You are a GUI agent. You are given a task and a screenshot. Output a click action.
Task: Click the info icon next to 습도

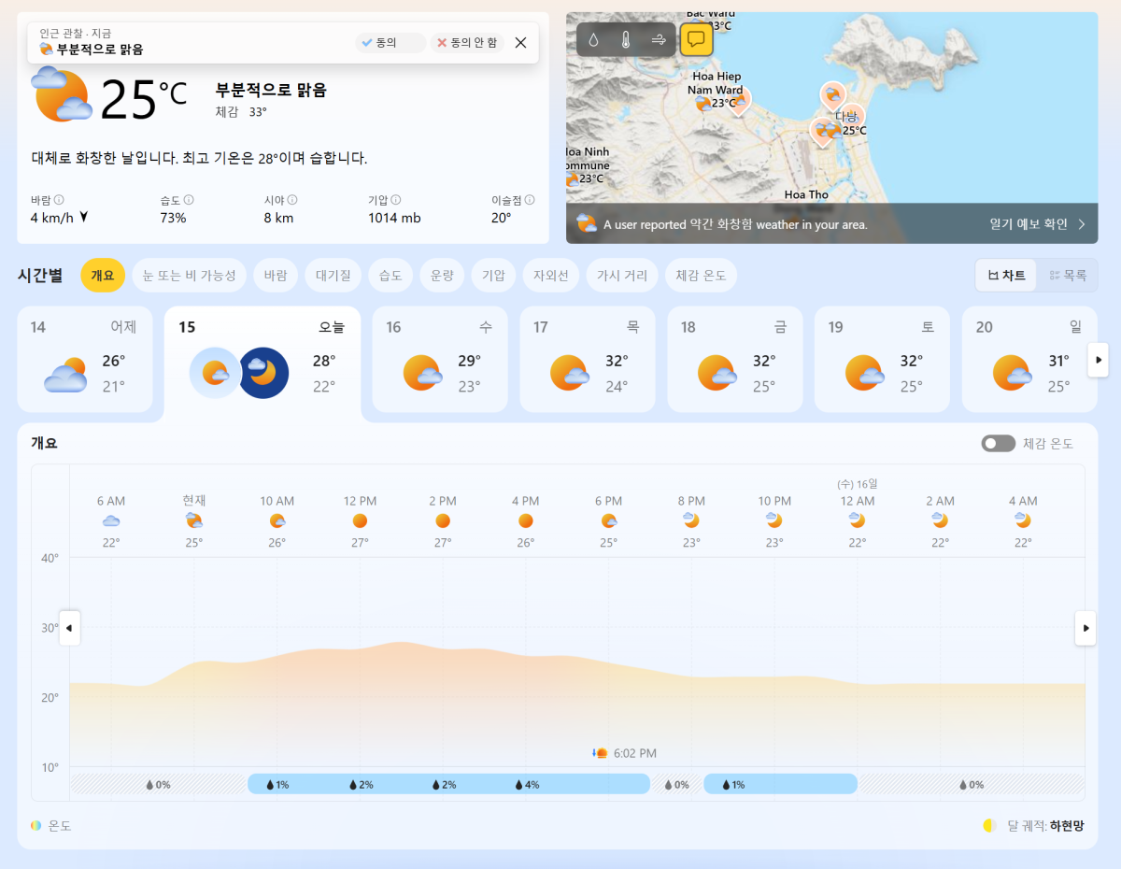coord(189,200)
